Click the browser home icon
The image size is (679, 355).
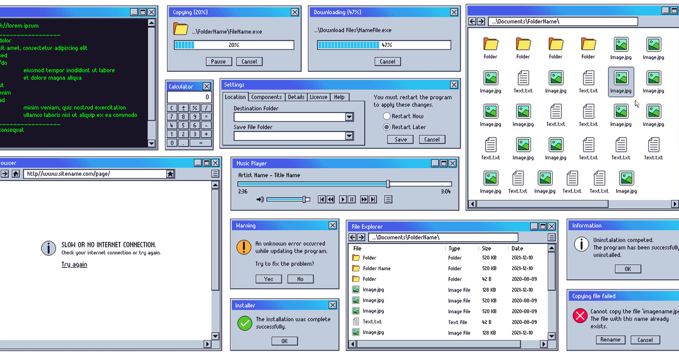coord(16,174)
